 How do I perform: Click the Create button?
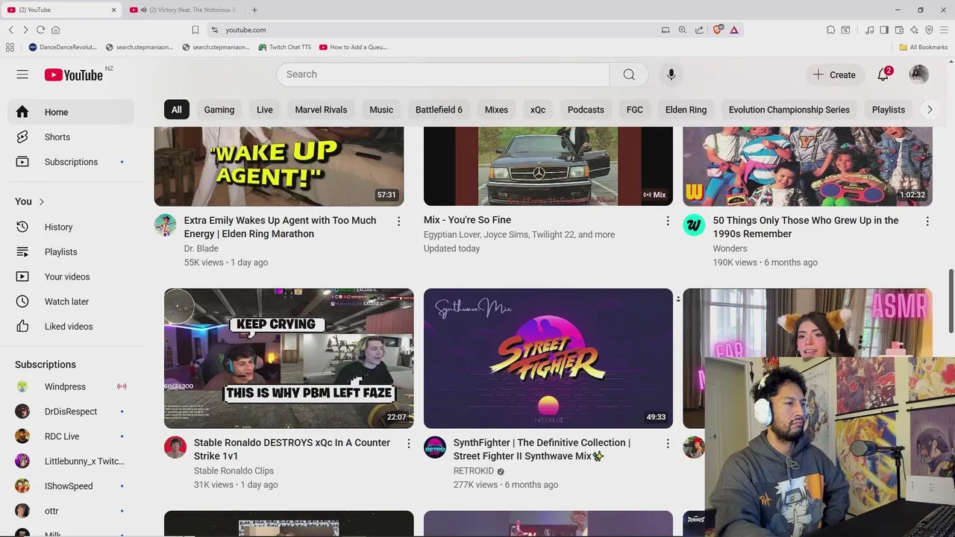(835, 75)
